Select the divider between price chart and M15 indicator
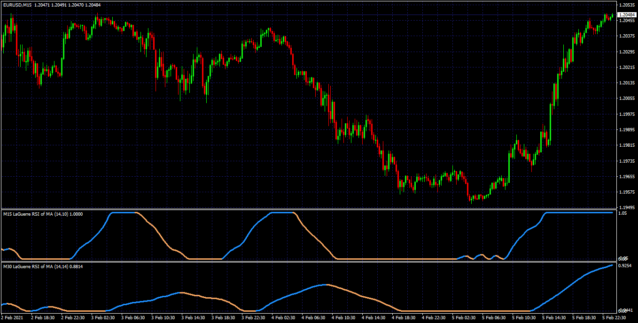The height and width of the screenshot is (323, 638). point(308,209)
